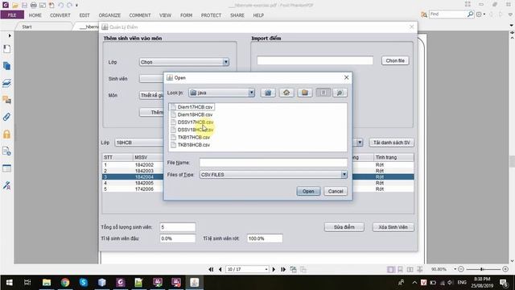Click the Xóa Sinh Viên button

(393, 227)
